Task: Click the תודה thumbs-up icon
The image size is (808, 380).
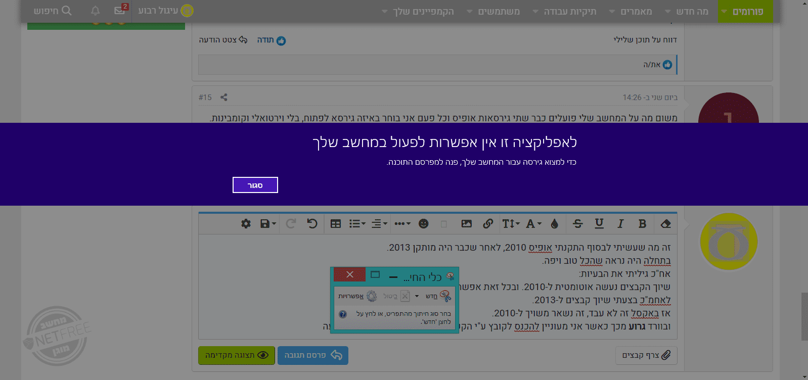Action: 281,40
